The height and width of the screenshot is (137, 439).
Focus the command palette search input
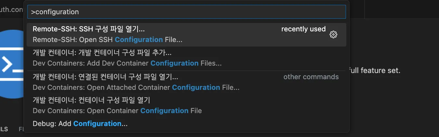[186, 12]
